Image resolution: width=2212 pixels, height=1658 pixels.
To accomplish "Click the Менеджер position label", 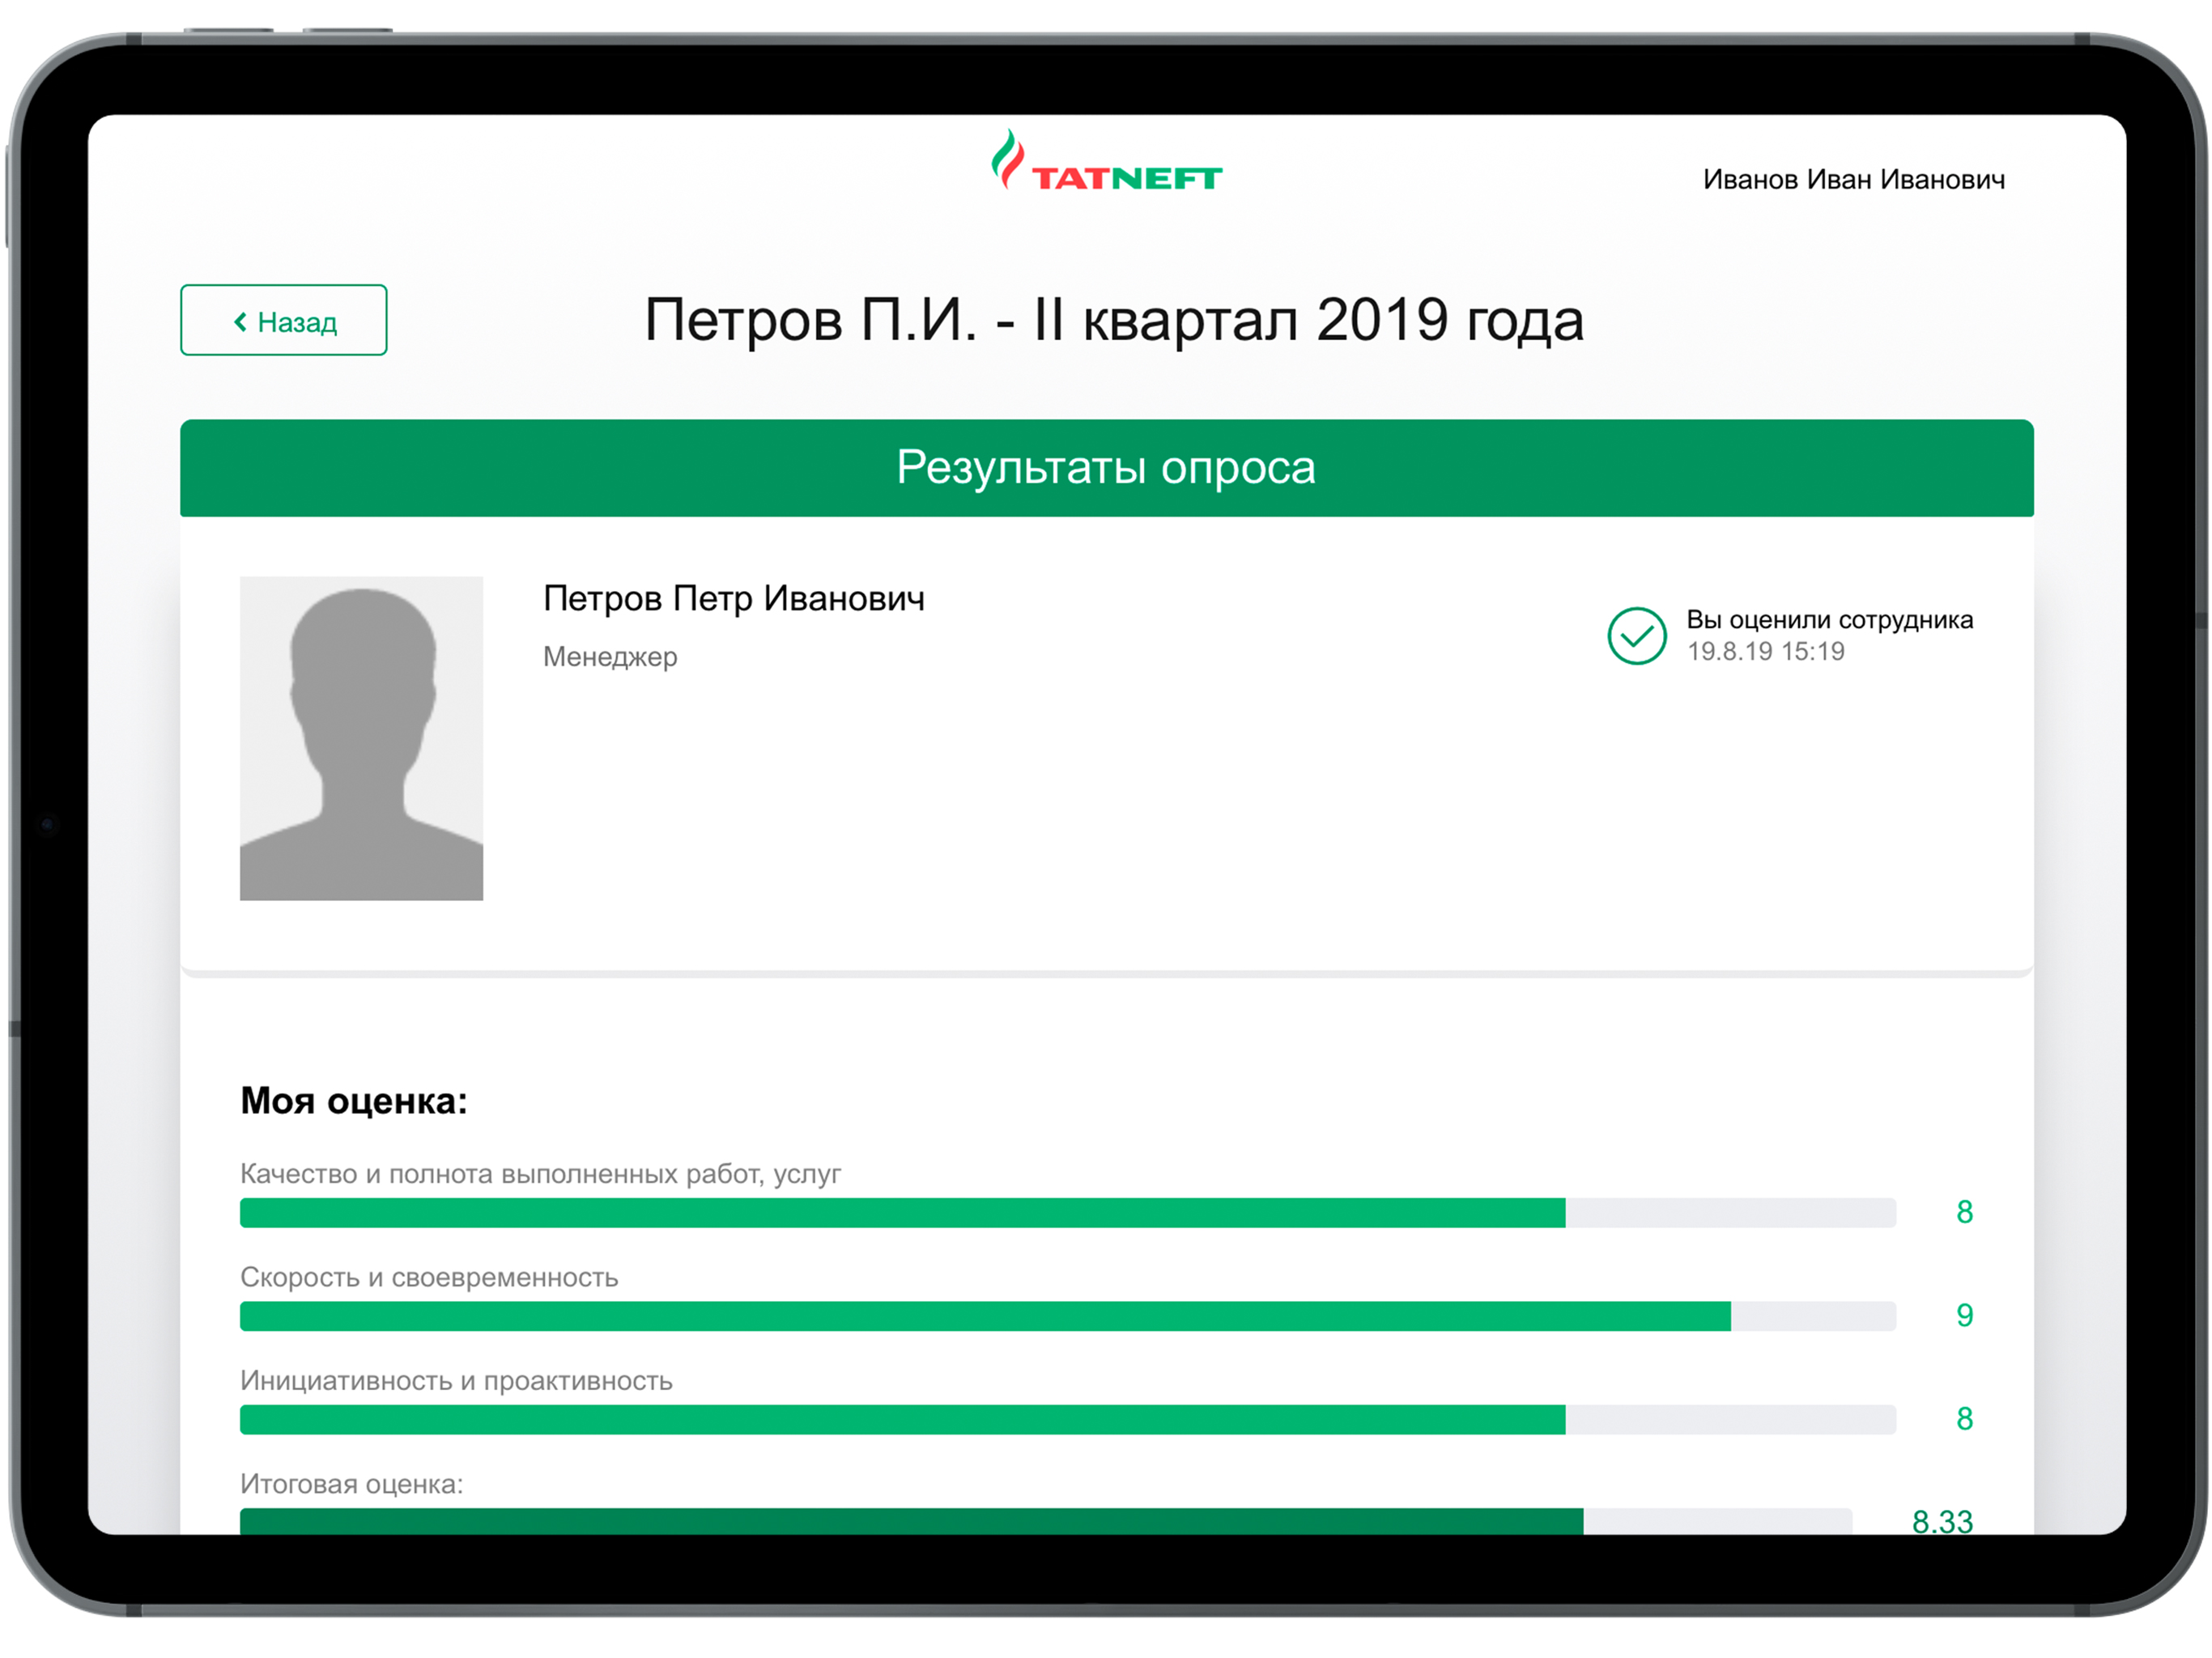I will click(610, 657).
